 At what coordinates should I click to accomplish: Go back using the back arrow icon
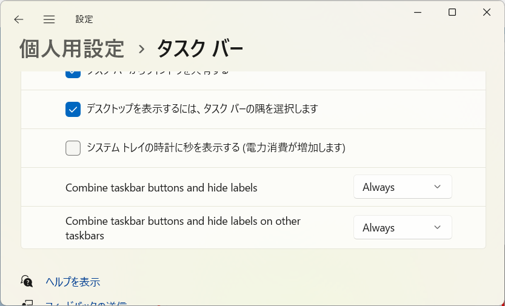[x=19, y=19]
